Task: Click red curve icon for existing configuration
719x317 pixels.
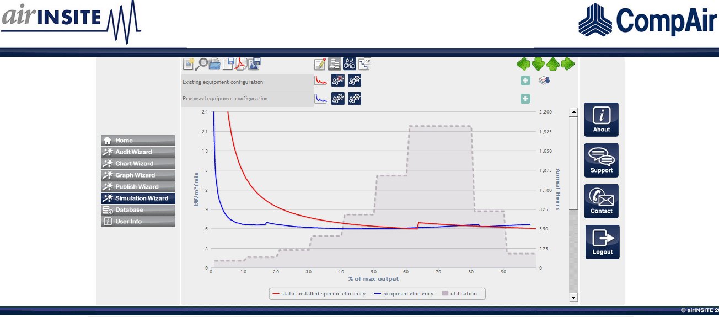Action: (x=321, y=81)
